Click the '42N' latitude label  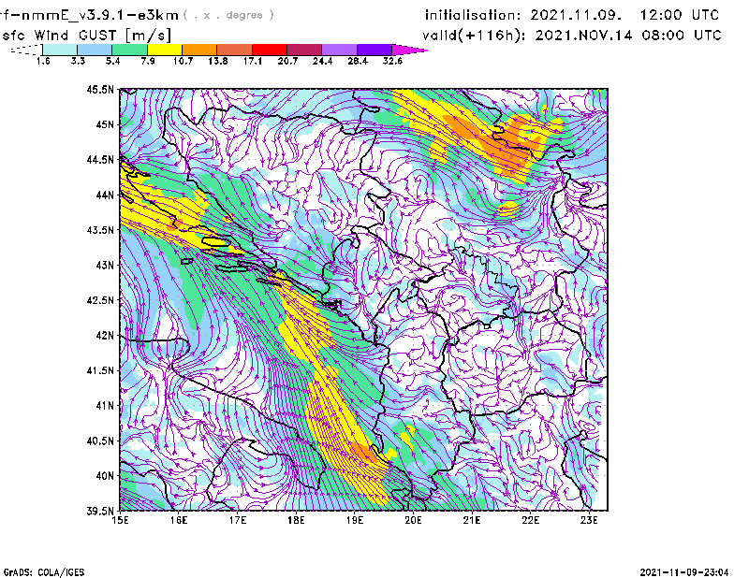pos(105,336)
